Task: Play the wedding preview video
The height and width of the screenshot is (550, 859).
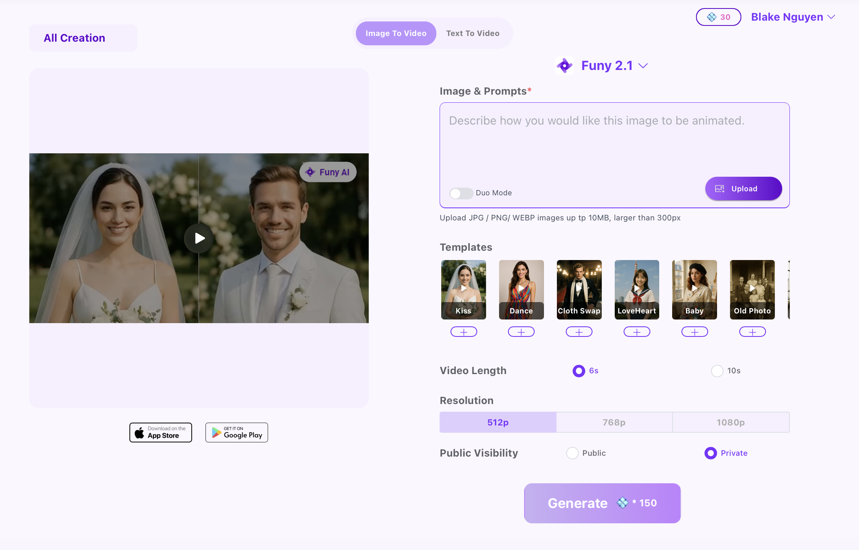Action: coord(199,238)
